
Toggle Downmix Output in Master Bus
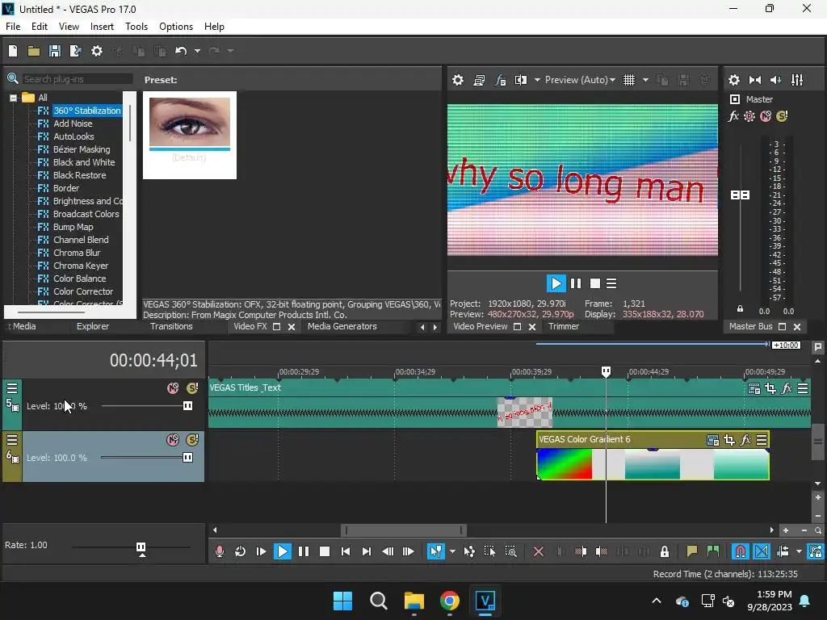click(x=755, y=80)
